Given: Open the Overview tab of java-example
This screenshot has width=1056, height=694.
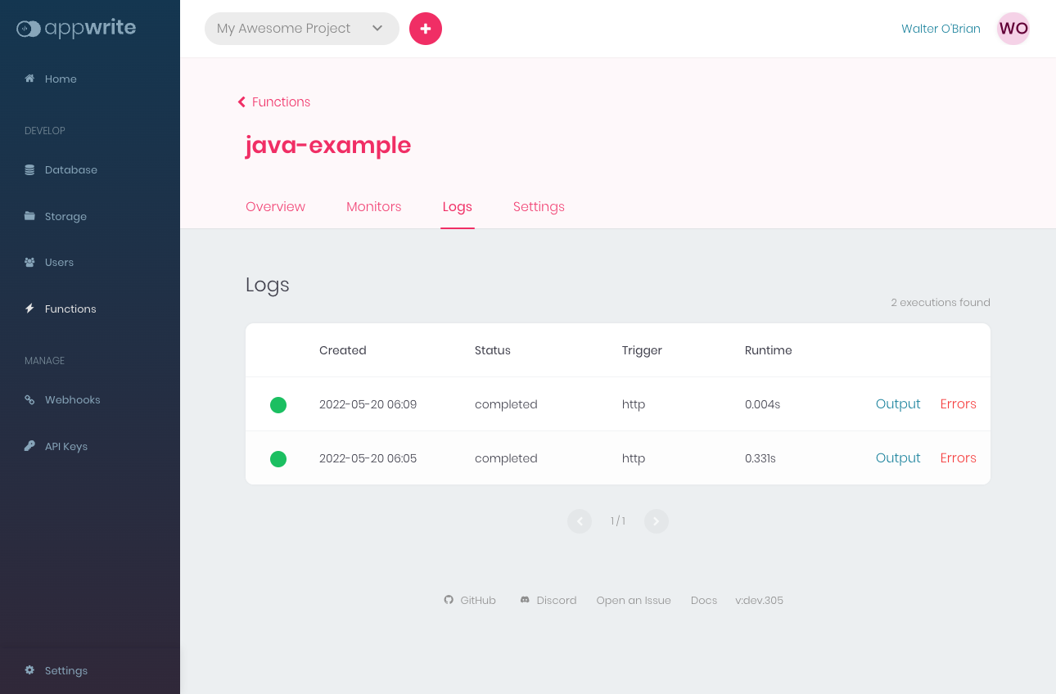Looking at the screenshot, I should (x=275, y=206).
